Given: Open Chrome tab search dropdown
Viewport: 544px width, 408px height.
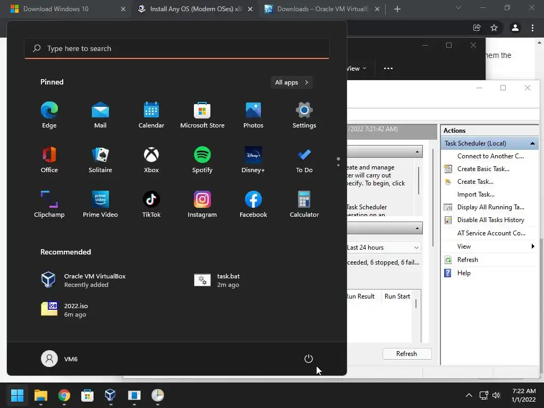Looking at the screenshot, I should (x=458, y=7).
